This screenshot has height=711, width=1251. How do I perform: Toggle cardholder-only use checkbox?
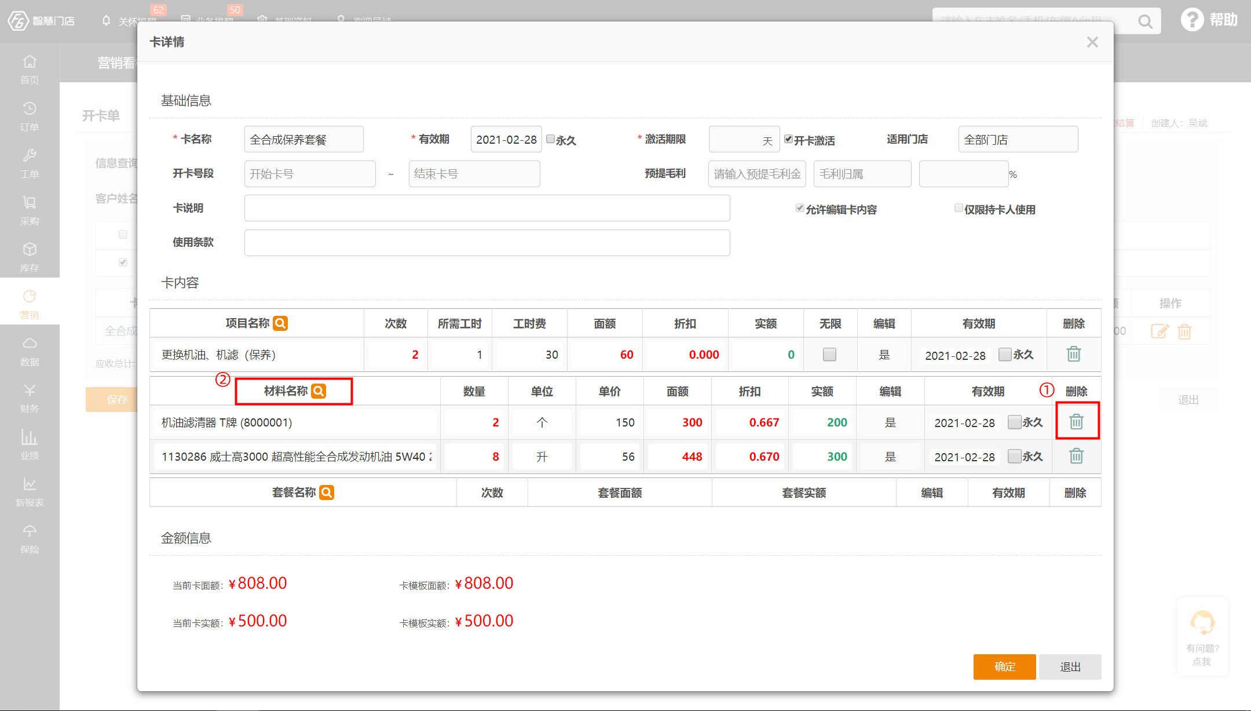coord(959,208)
